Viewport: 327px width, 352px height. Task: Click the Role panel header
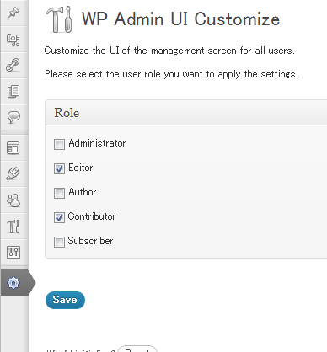pyautogui.click(x=186, y=113)
